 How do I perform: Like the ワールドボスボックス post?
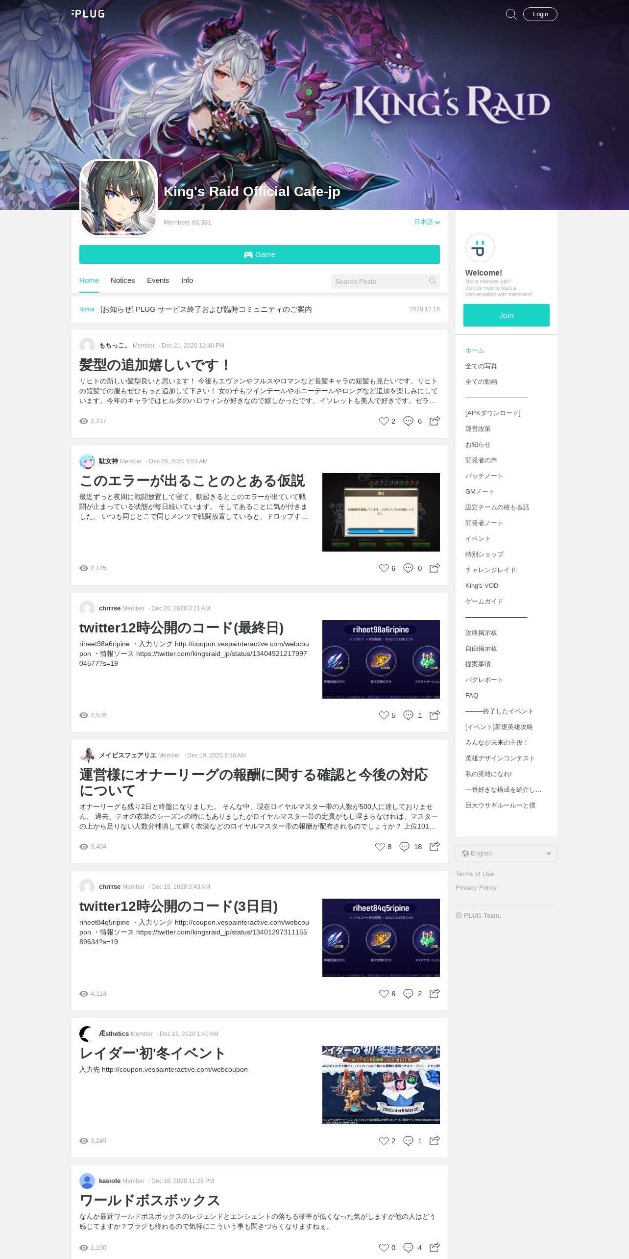point(384,1248)
